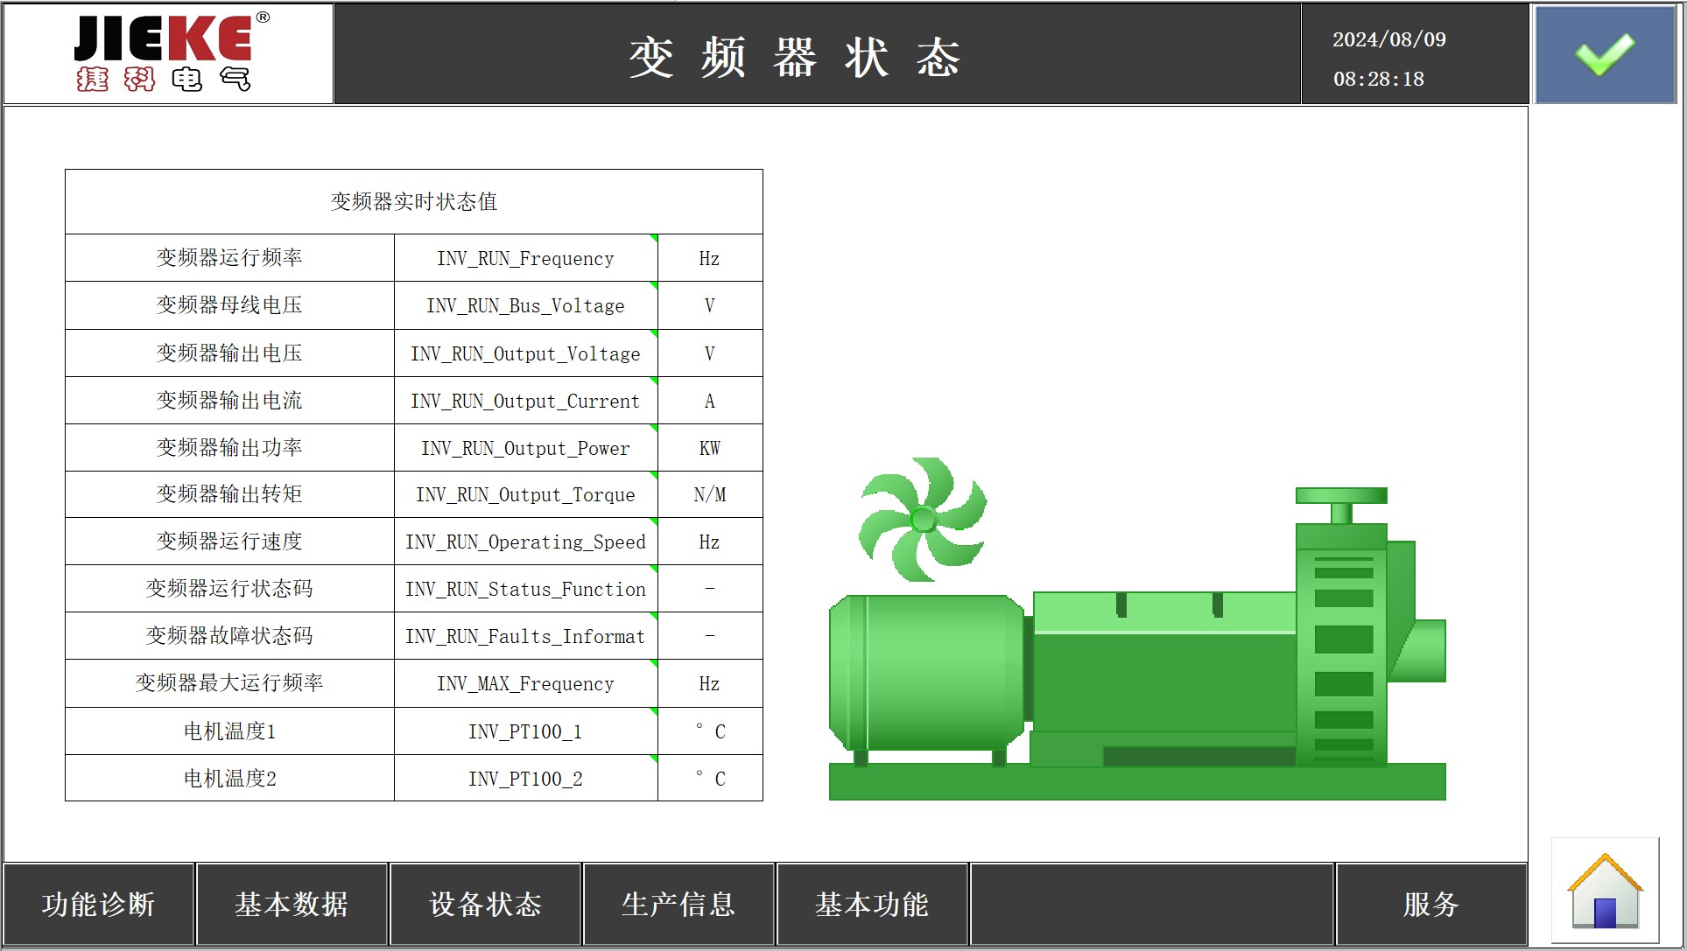
Task: Select the INV_MAX_Frequency input field
Action: (x=525, y=683)
